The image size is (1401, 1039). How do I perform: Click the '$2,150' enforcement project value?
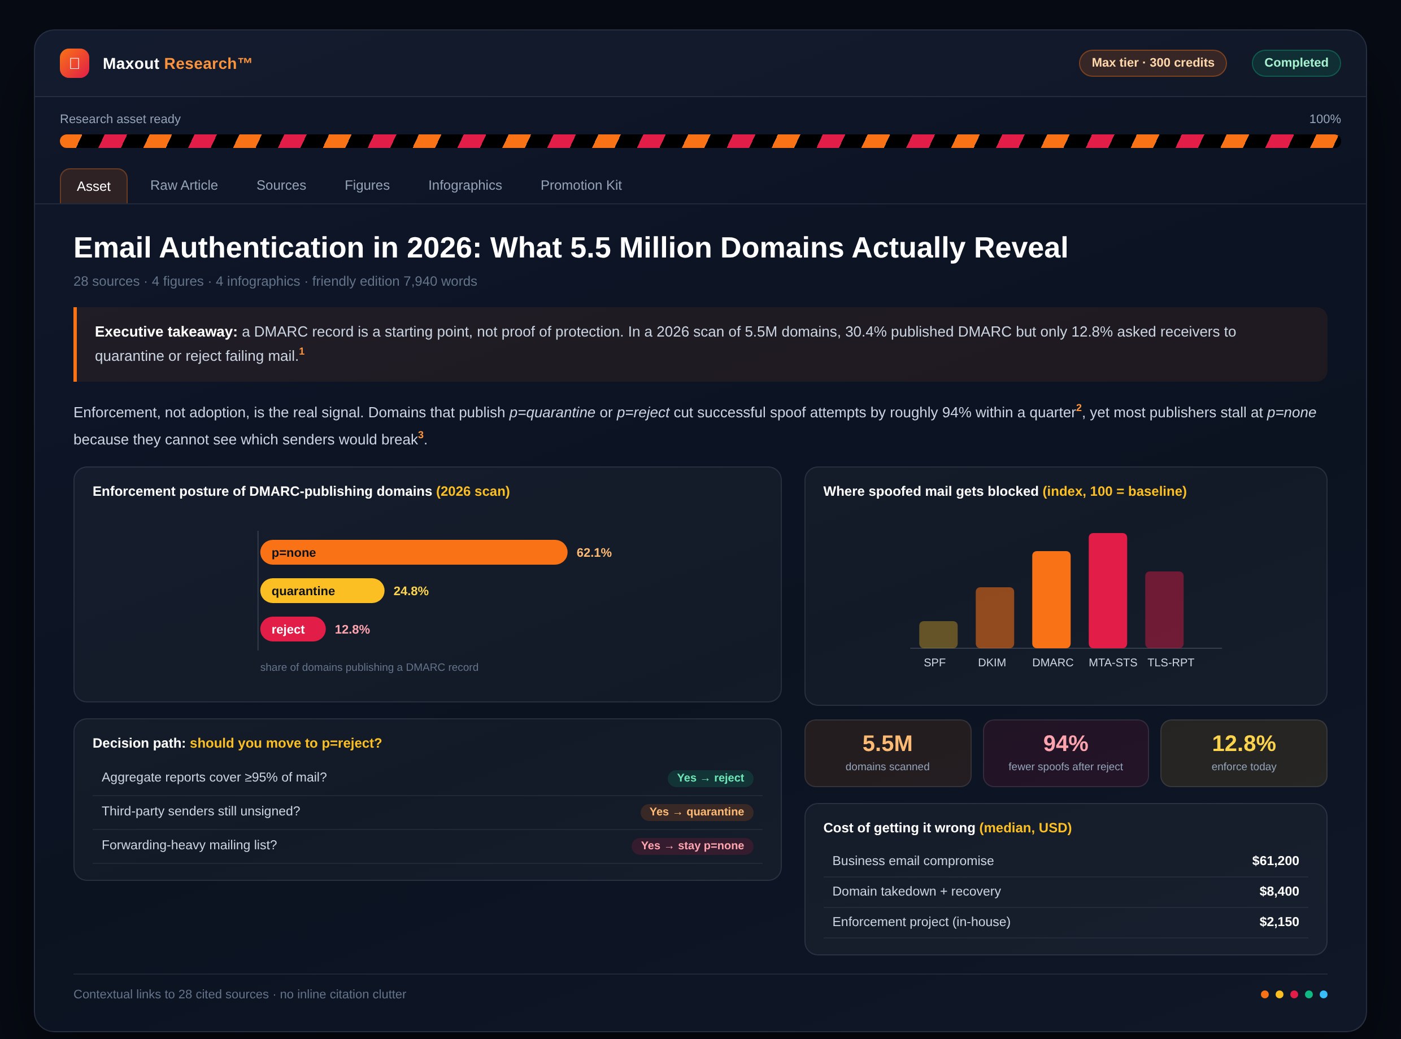click(x=1279, y=922)
